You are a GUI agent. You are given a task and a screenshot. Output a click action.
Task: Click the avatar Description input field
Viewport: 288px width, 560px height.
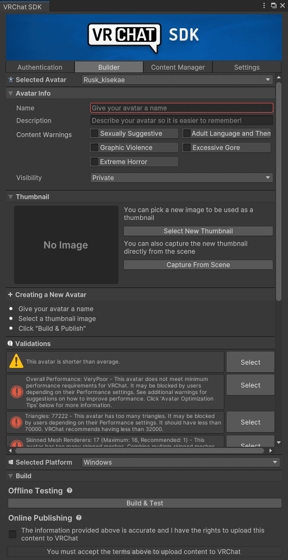(182, 120)
